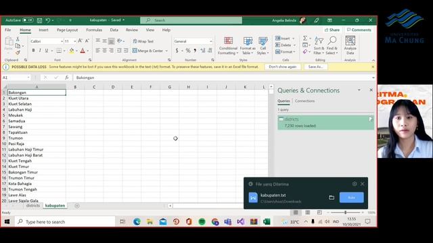The width and height of the screenshot is (433, 243).
Task: Click the Borders icon
Action: 59,51
